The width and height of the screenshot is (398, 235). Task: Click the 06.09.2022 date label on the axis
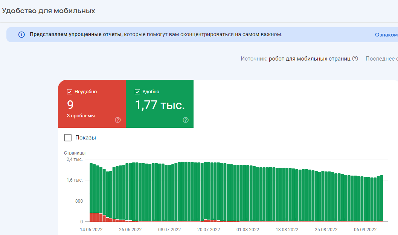[x=365, y=229]
